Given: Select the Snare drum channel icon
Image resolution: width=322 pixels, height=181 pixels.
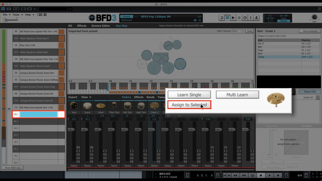Looking at the screenshot, I should click(87, 106).
